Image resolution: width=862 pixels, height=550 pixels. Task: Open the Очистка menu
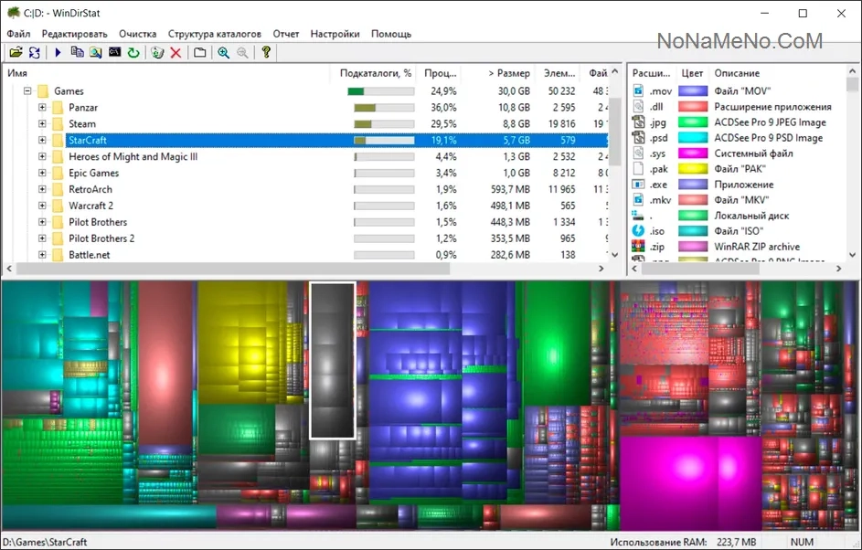[x=137, y=34]
